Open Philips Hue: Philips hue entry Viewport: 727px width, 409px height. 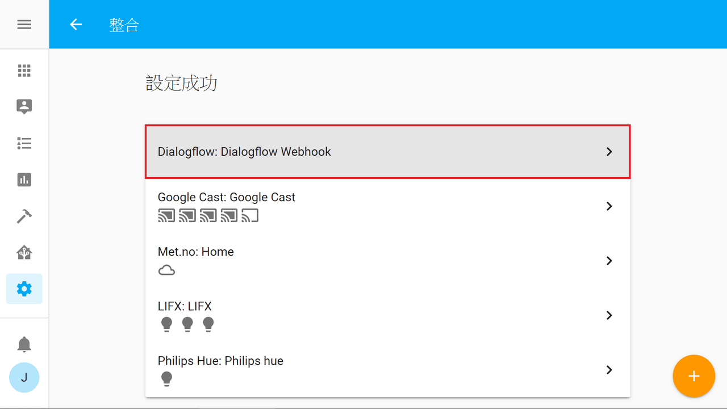(x=388, y=370)
